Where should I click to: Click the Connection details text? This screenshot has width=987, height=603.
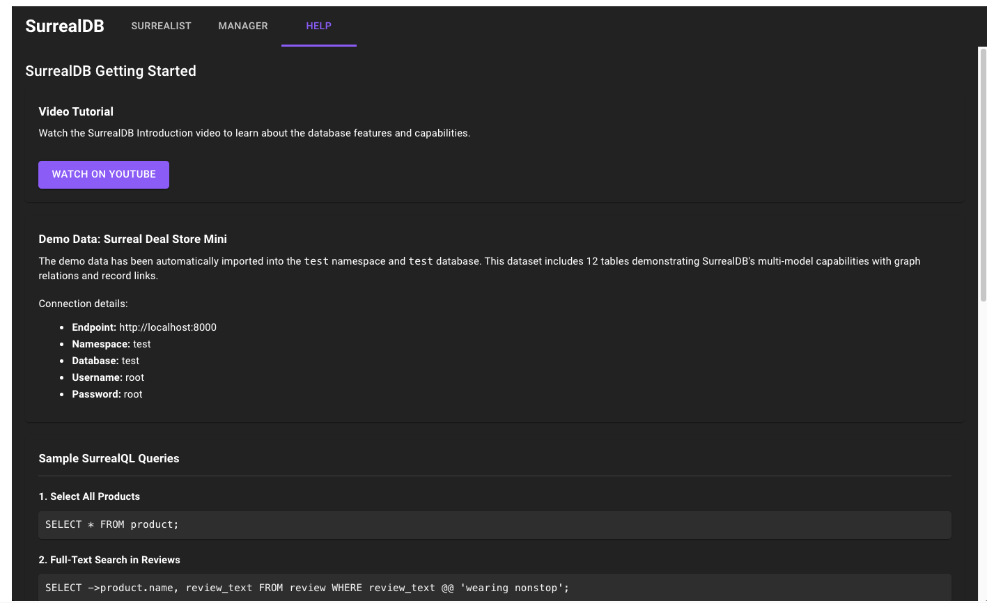click(x=82, y=303)
